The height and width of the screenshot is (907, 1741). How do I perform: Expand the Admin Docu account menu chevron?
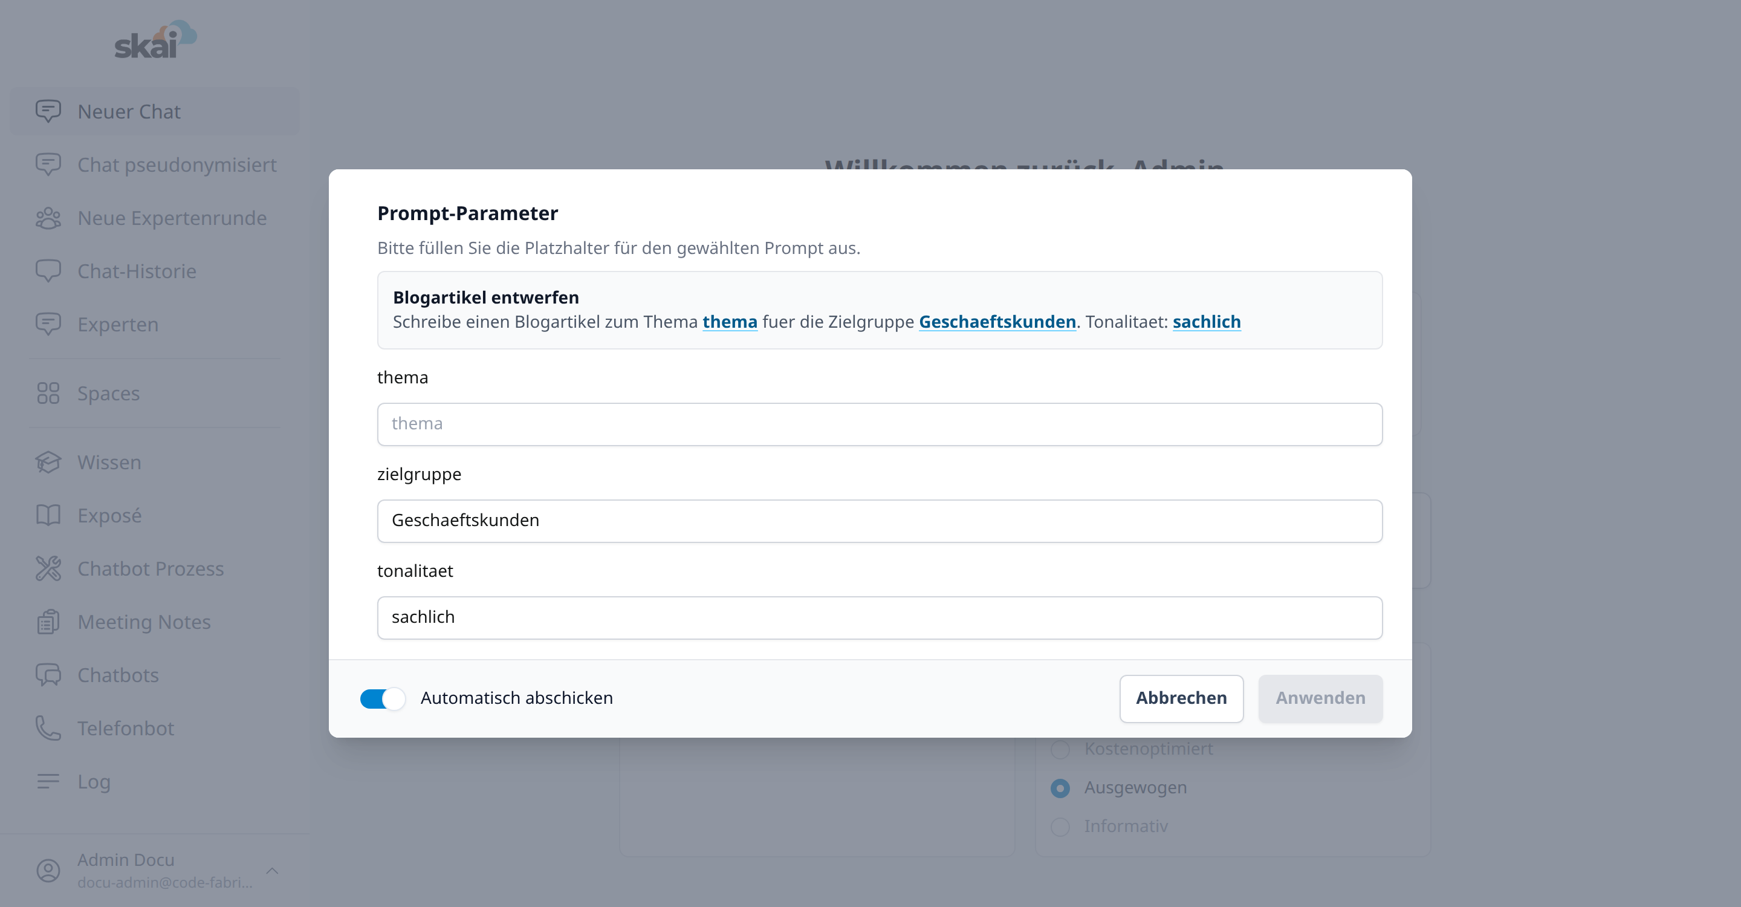(273, 871)
